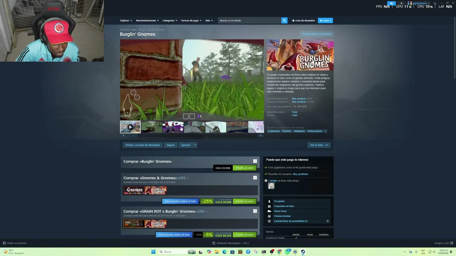Open the Steam announcements megaphone icon
The width and height of the screenshot is (456, 256).
(392, 3)
